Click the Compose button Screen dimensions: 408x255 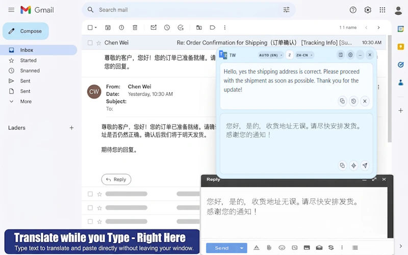[26, 31]
